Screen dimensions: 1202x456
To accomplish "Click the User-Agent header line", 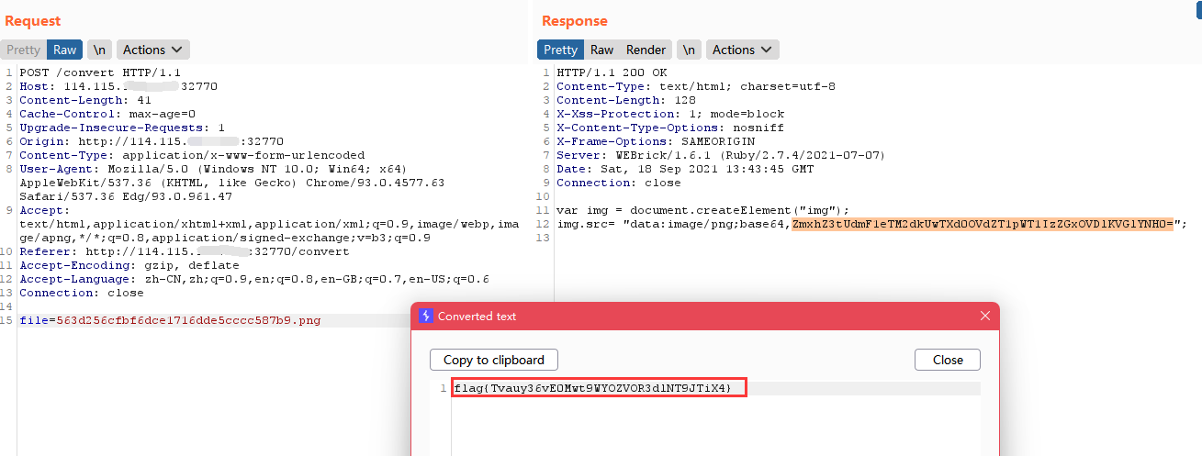I will [x=231, y=183].
